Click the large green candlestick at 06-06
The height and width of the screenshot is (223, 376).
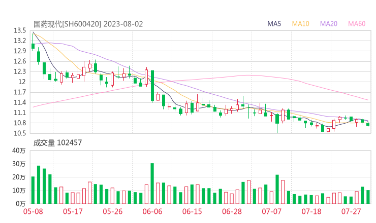[x=152, y=86]
